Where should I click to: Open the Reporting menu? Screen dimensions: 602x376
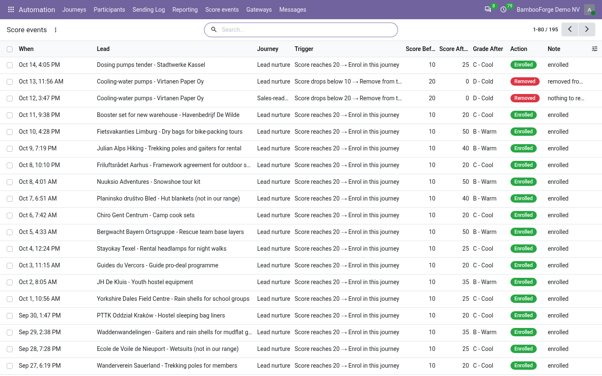coord(185,10)
